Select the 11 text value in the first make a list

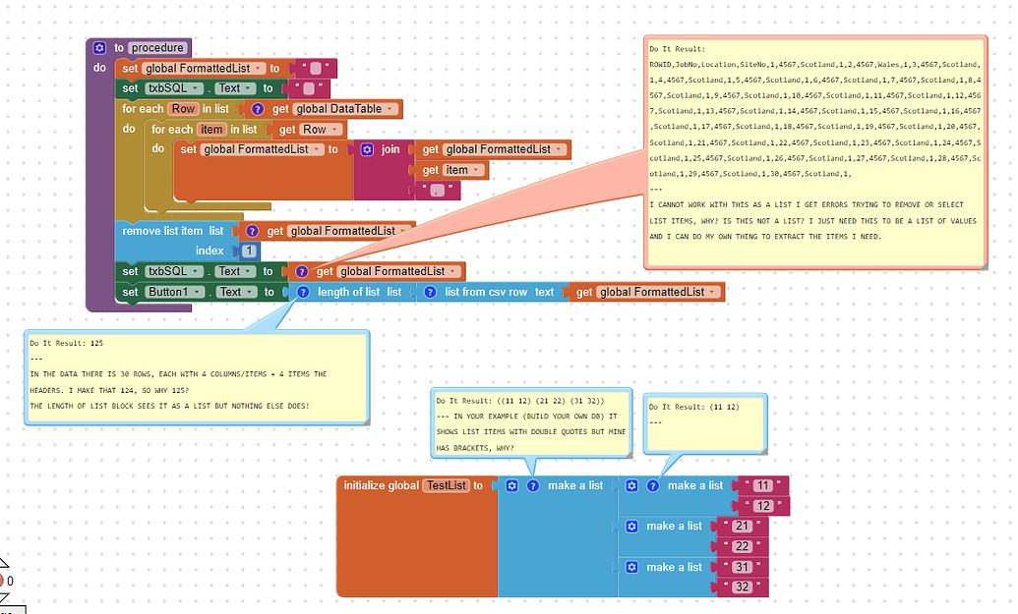[x=761, y=485]
